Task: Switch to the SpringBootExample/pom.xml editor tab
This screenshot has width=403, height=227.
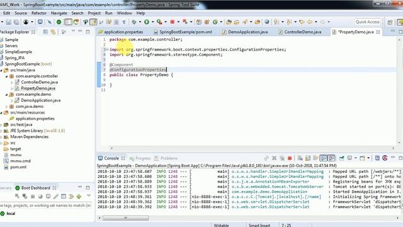Action: 183,32
